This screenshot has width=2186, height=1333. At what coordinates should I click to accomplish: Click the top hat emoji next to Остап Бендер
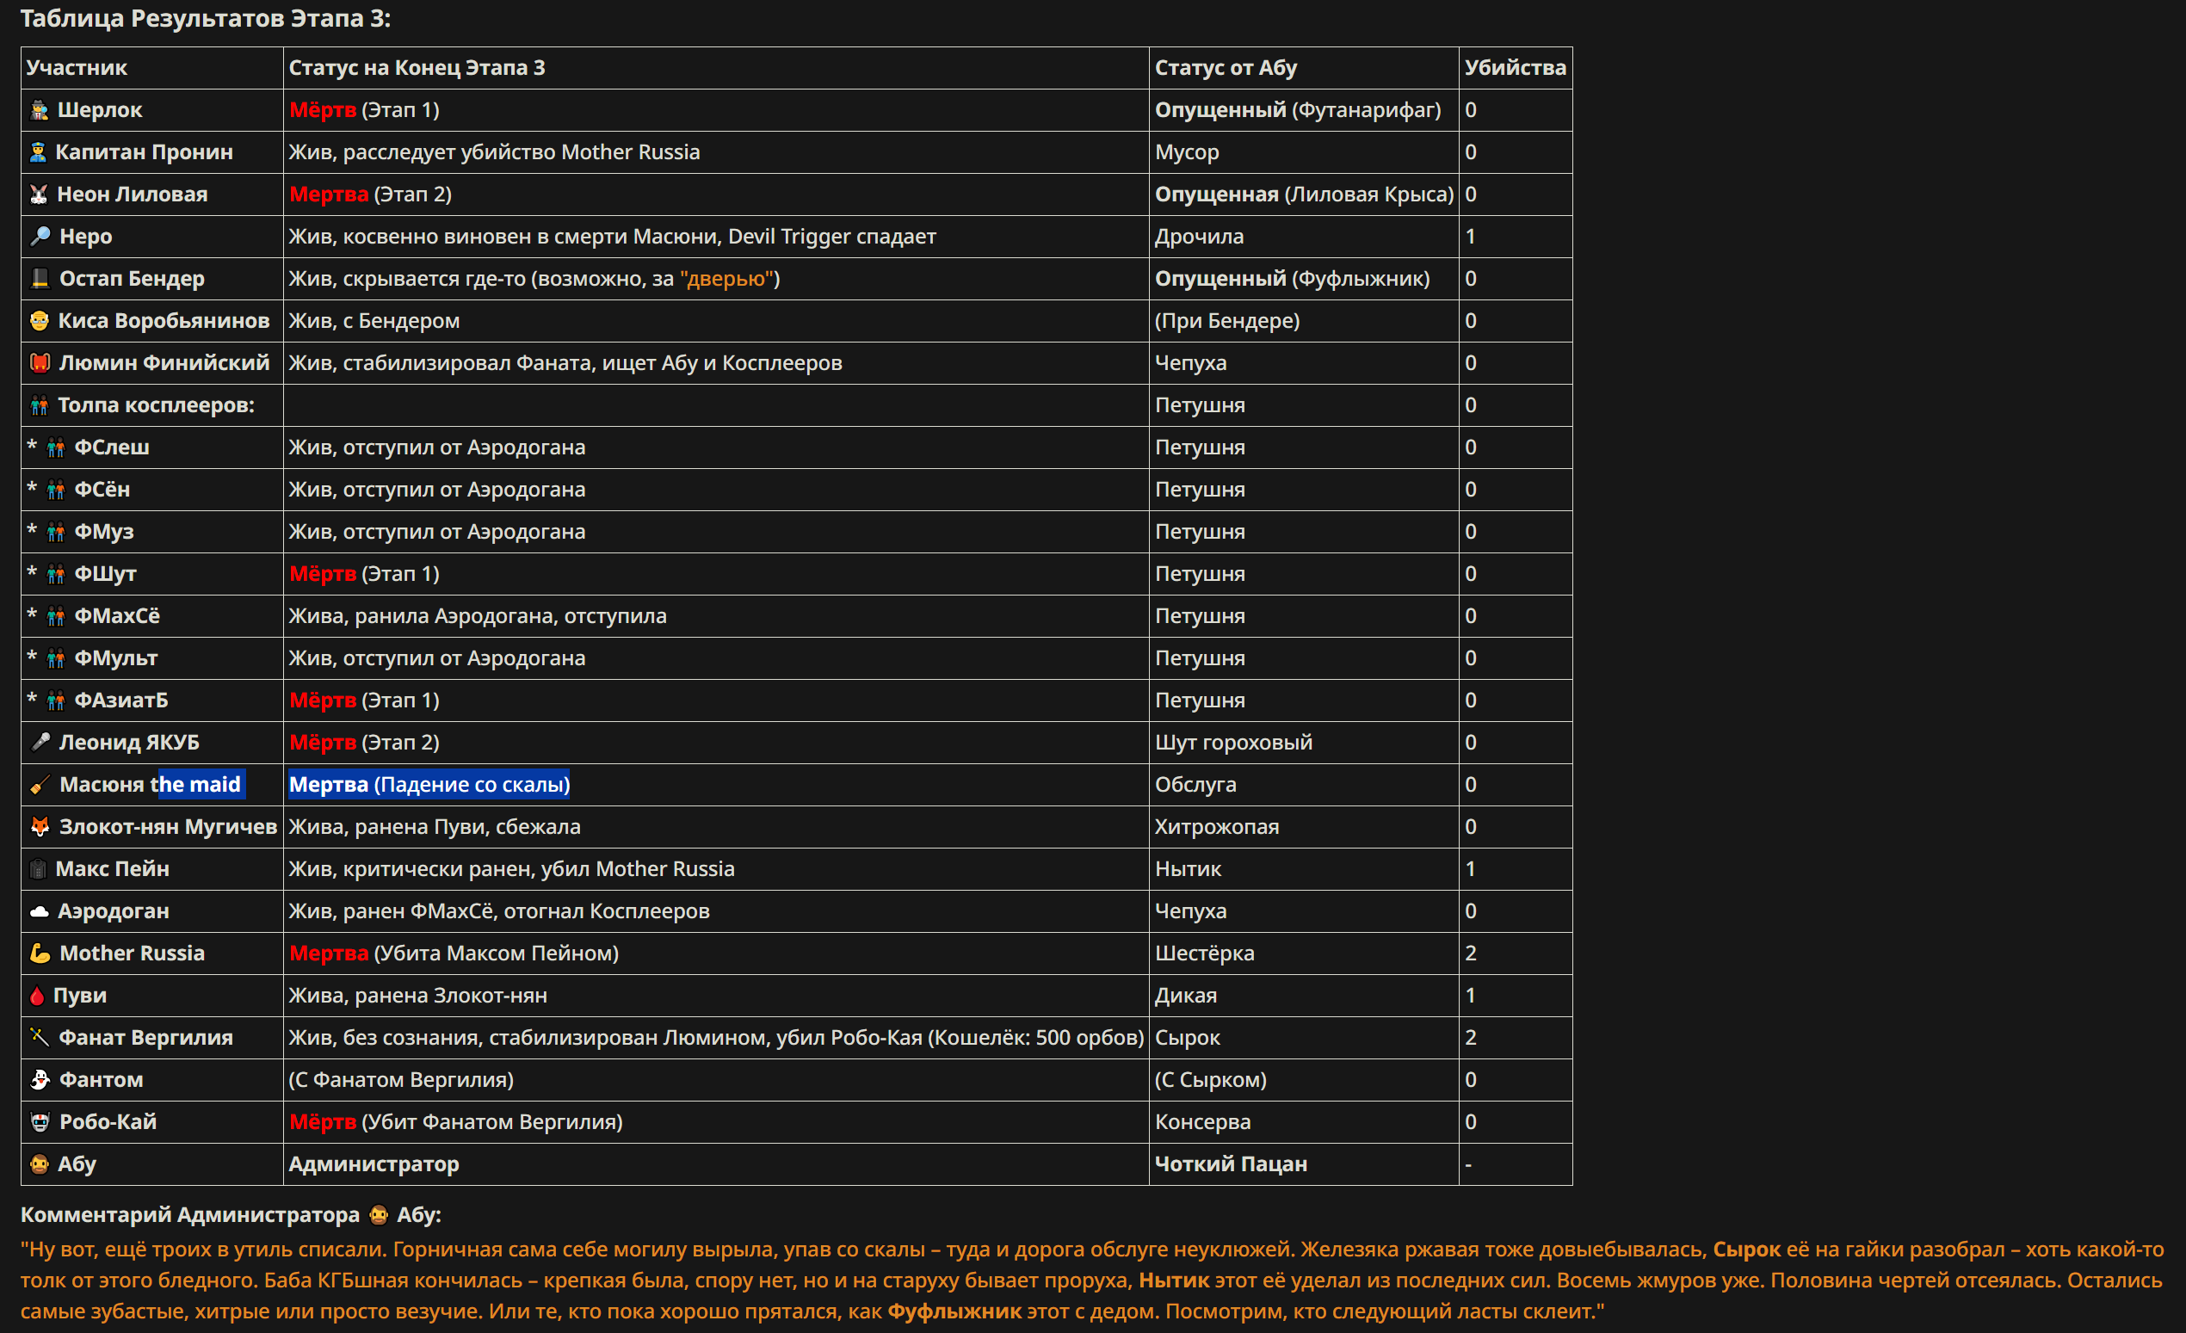40,279
